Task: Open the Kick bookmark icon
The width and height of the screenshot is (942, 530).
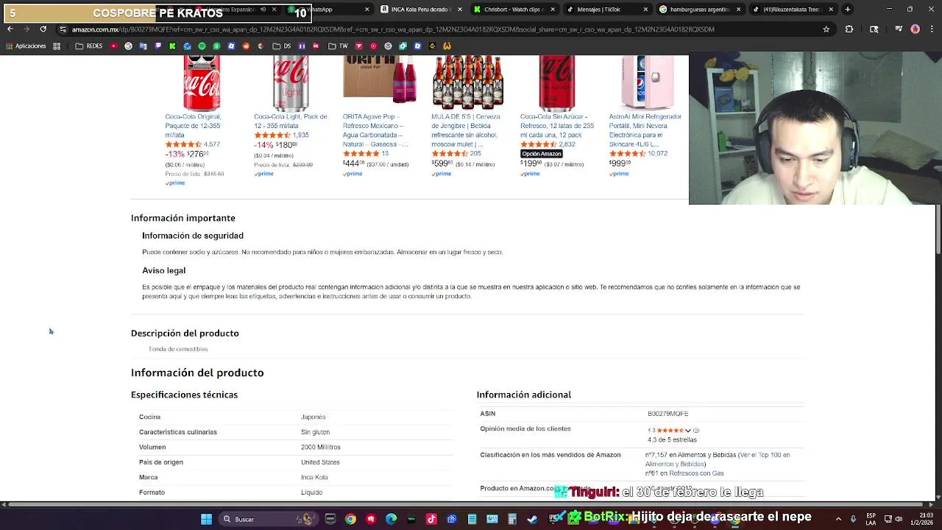Action: pos(172,46)
